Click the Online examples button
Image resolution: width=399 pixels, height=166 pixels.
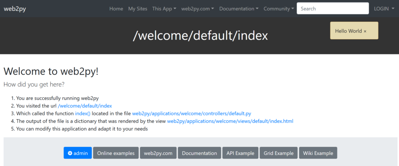[x=116, y=153]
